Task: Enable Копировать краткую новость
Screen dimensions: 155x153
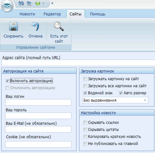Action: click(x=85, y=137)
